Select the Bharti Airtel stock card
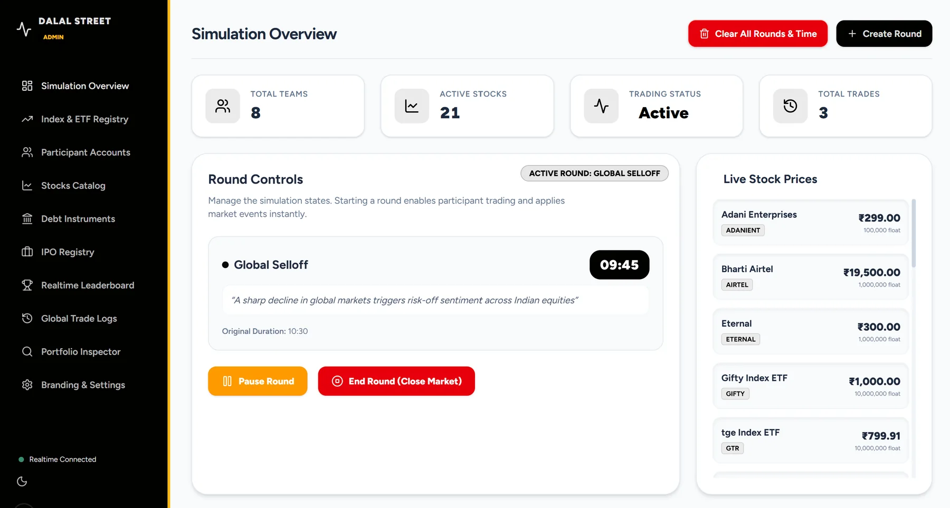 click(811, 276)
